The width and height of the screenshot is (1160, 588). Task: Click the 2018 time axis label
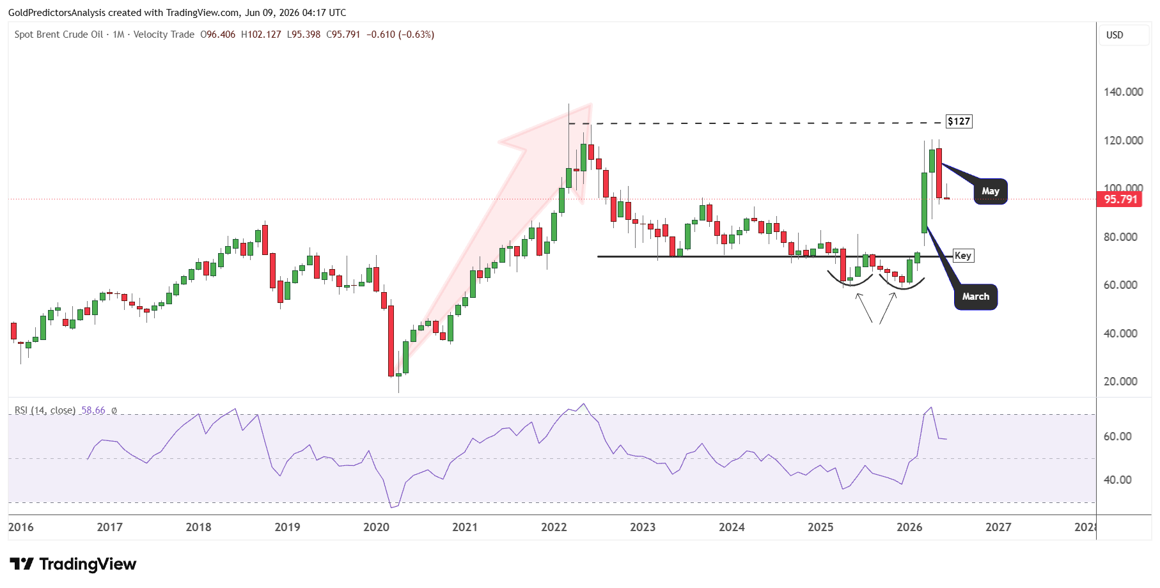pyautogui.click(x=199, y=527)
